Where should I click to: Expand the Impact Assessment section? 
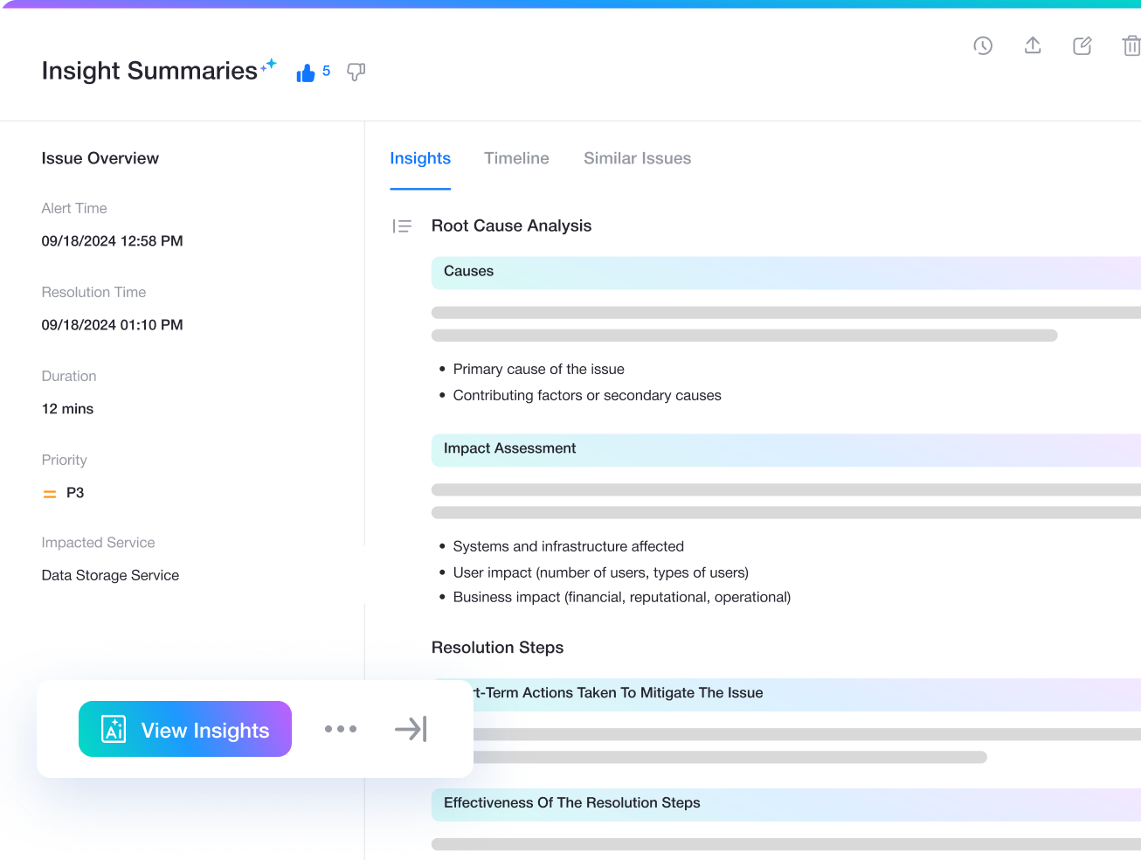click(509, 448)
